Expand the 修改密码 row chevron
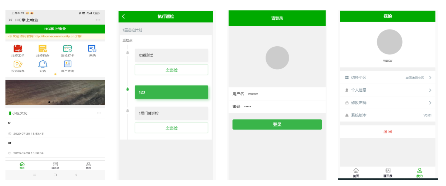The height and width of the screenshot is (186, 446). click(x=430, y=103)
